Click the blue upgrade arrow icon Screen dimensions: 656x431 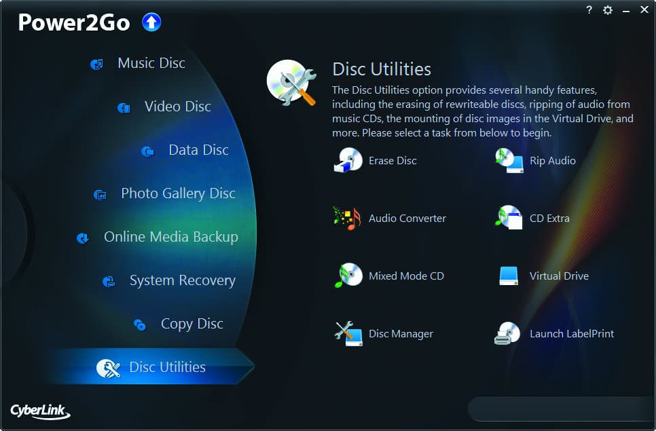[x=151, y=22]
